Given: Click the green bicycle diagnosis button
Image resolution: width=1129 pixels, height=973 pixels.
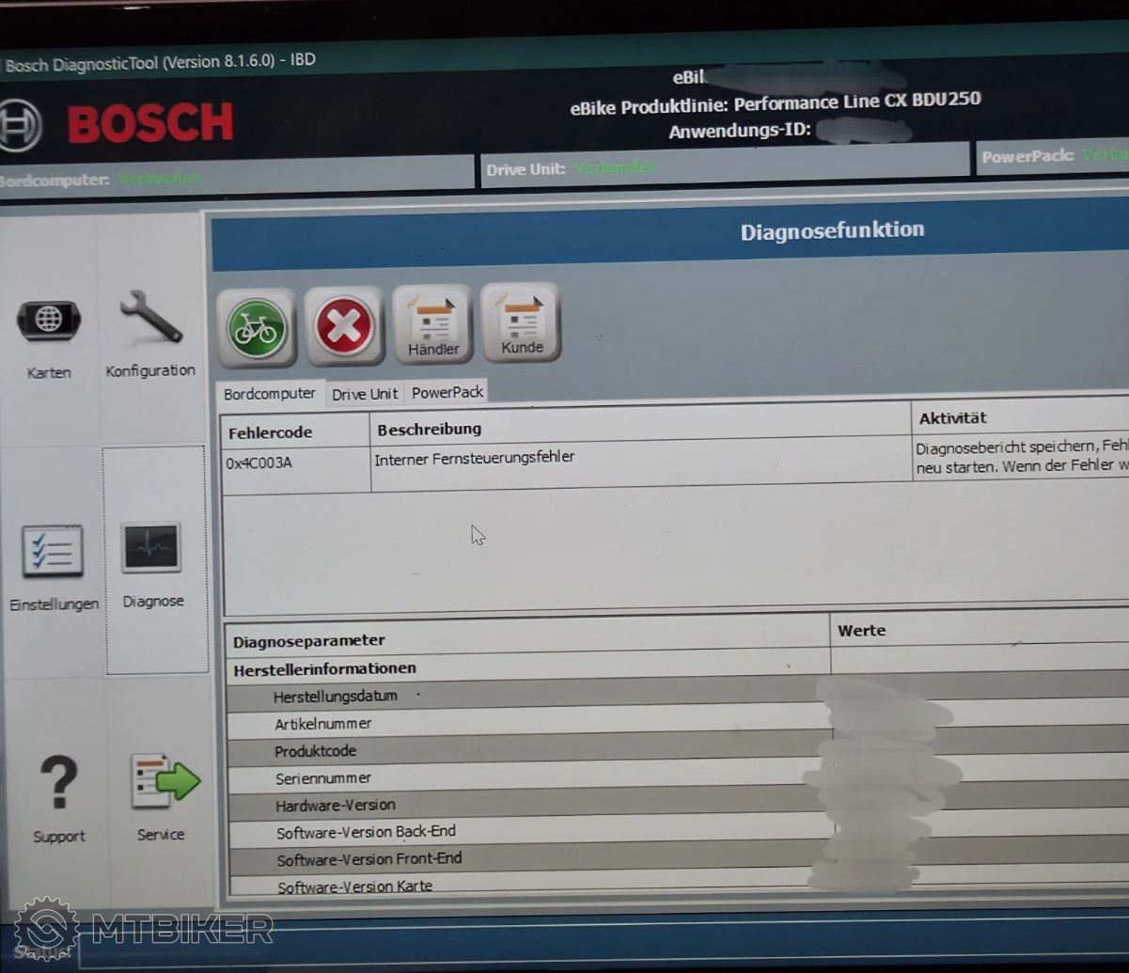Looking at the screenshot, I should click(x=257, y=328).
